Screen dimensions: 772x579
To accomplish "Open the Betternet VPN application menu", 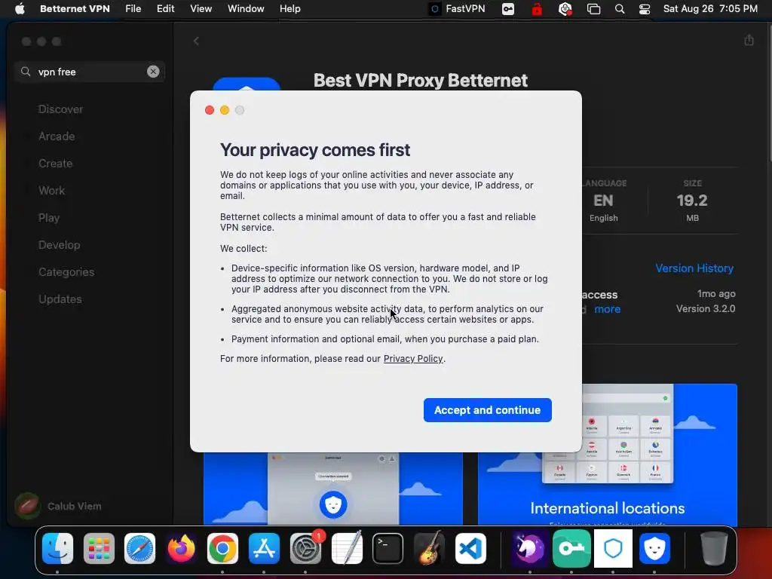I will click(75, 9).
